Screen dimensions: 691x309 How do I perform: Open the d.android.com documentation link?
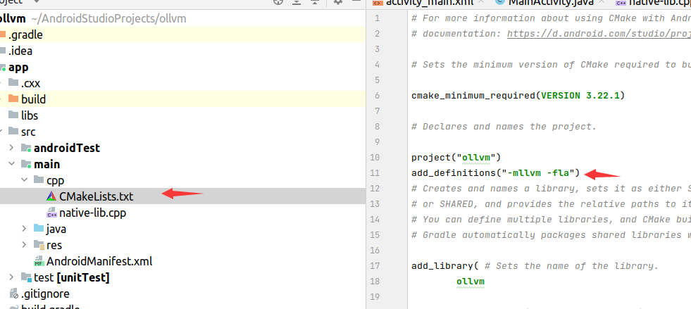[x=599, y=34]
